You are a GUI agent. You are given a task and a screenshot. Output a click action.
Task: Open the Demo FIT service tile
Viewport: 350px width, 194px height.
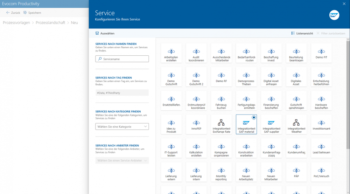[x=321, y=54]
